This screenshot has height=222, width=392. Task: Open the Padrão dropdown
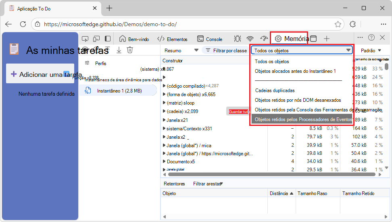click(x=371, y=50)
